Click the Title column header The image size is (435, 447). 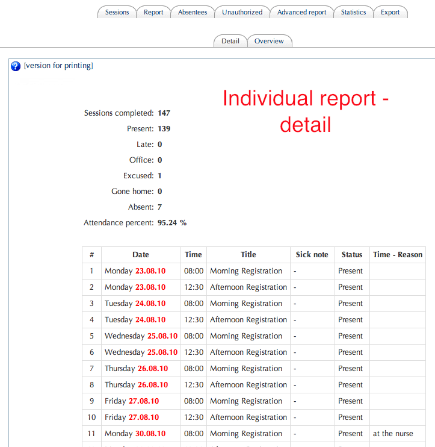click(x=248, y=255)
